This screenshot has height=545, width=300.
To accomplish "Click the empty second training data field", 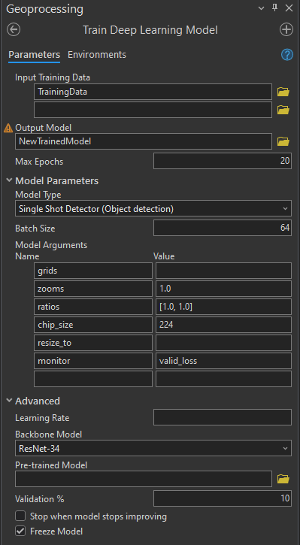I will click(153, 110).
